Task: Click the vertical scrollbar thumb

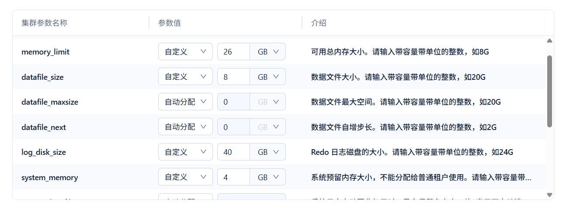Action: tap(549, 91)
